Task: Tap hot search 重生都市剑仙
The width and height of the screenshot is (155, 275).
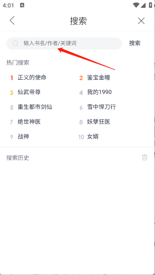Action: click(x=35, y=107)
